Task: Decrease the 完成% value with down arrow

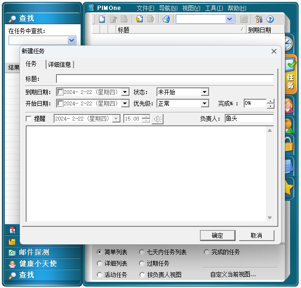Action: [x=271, y=106]
